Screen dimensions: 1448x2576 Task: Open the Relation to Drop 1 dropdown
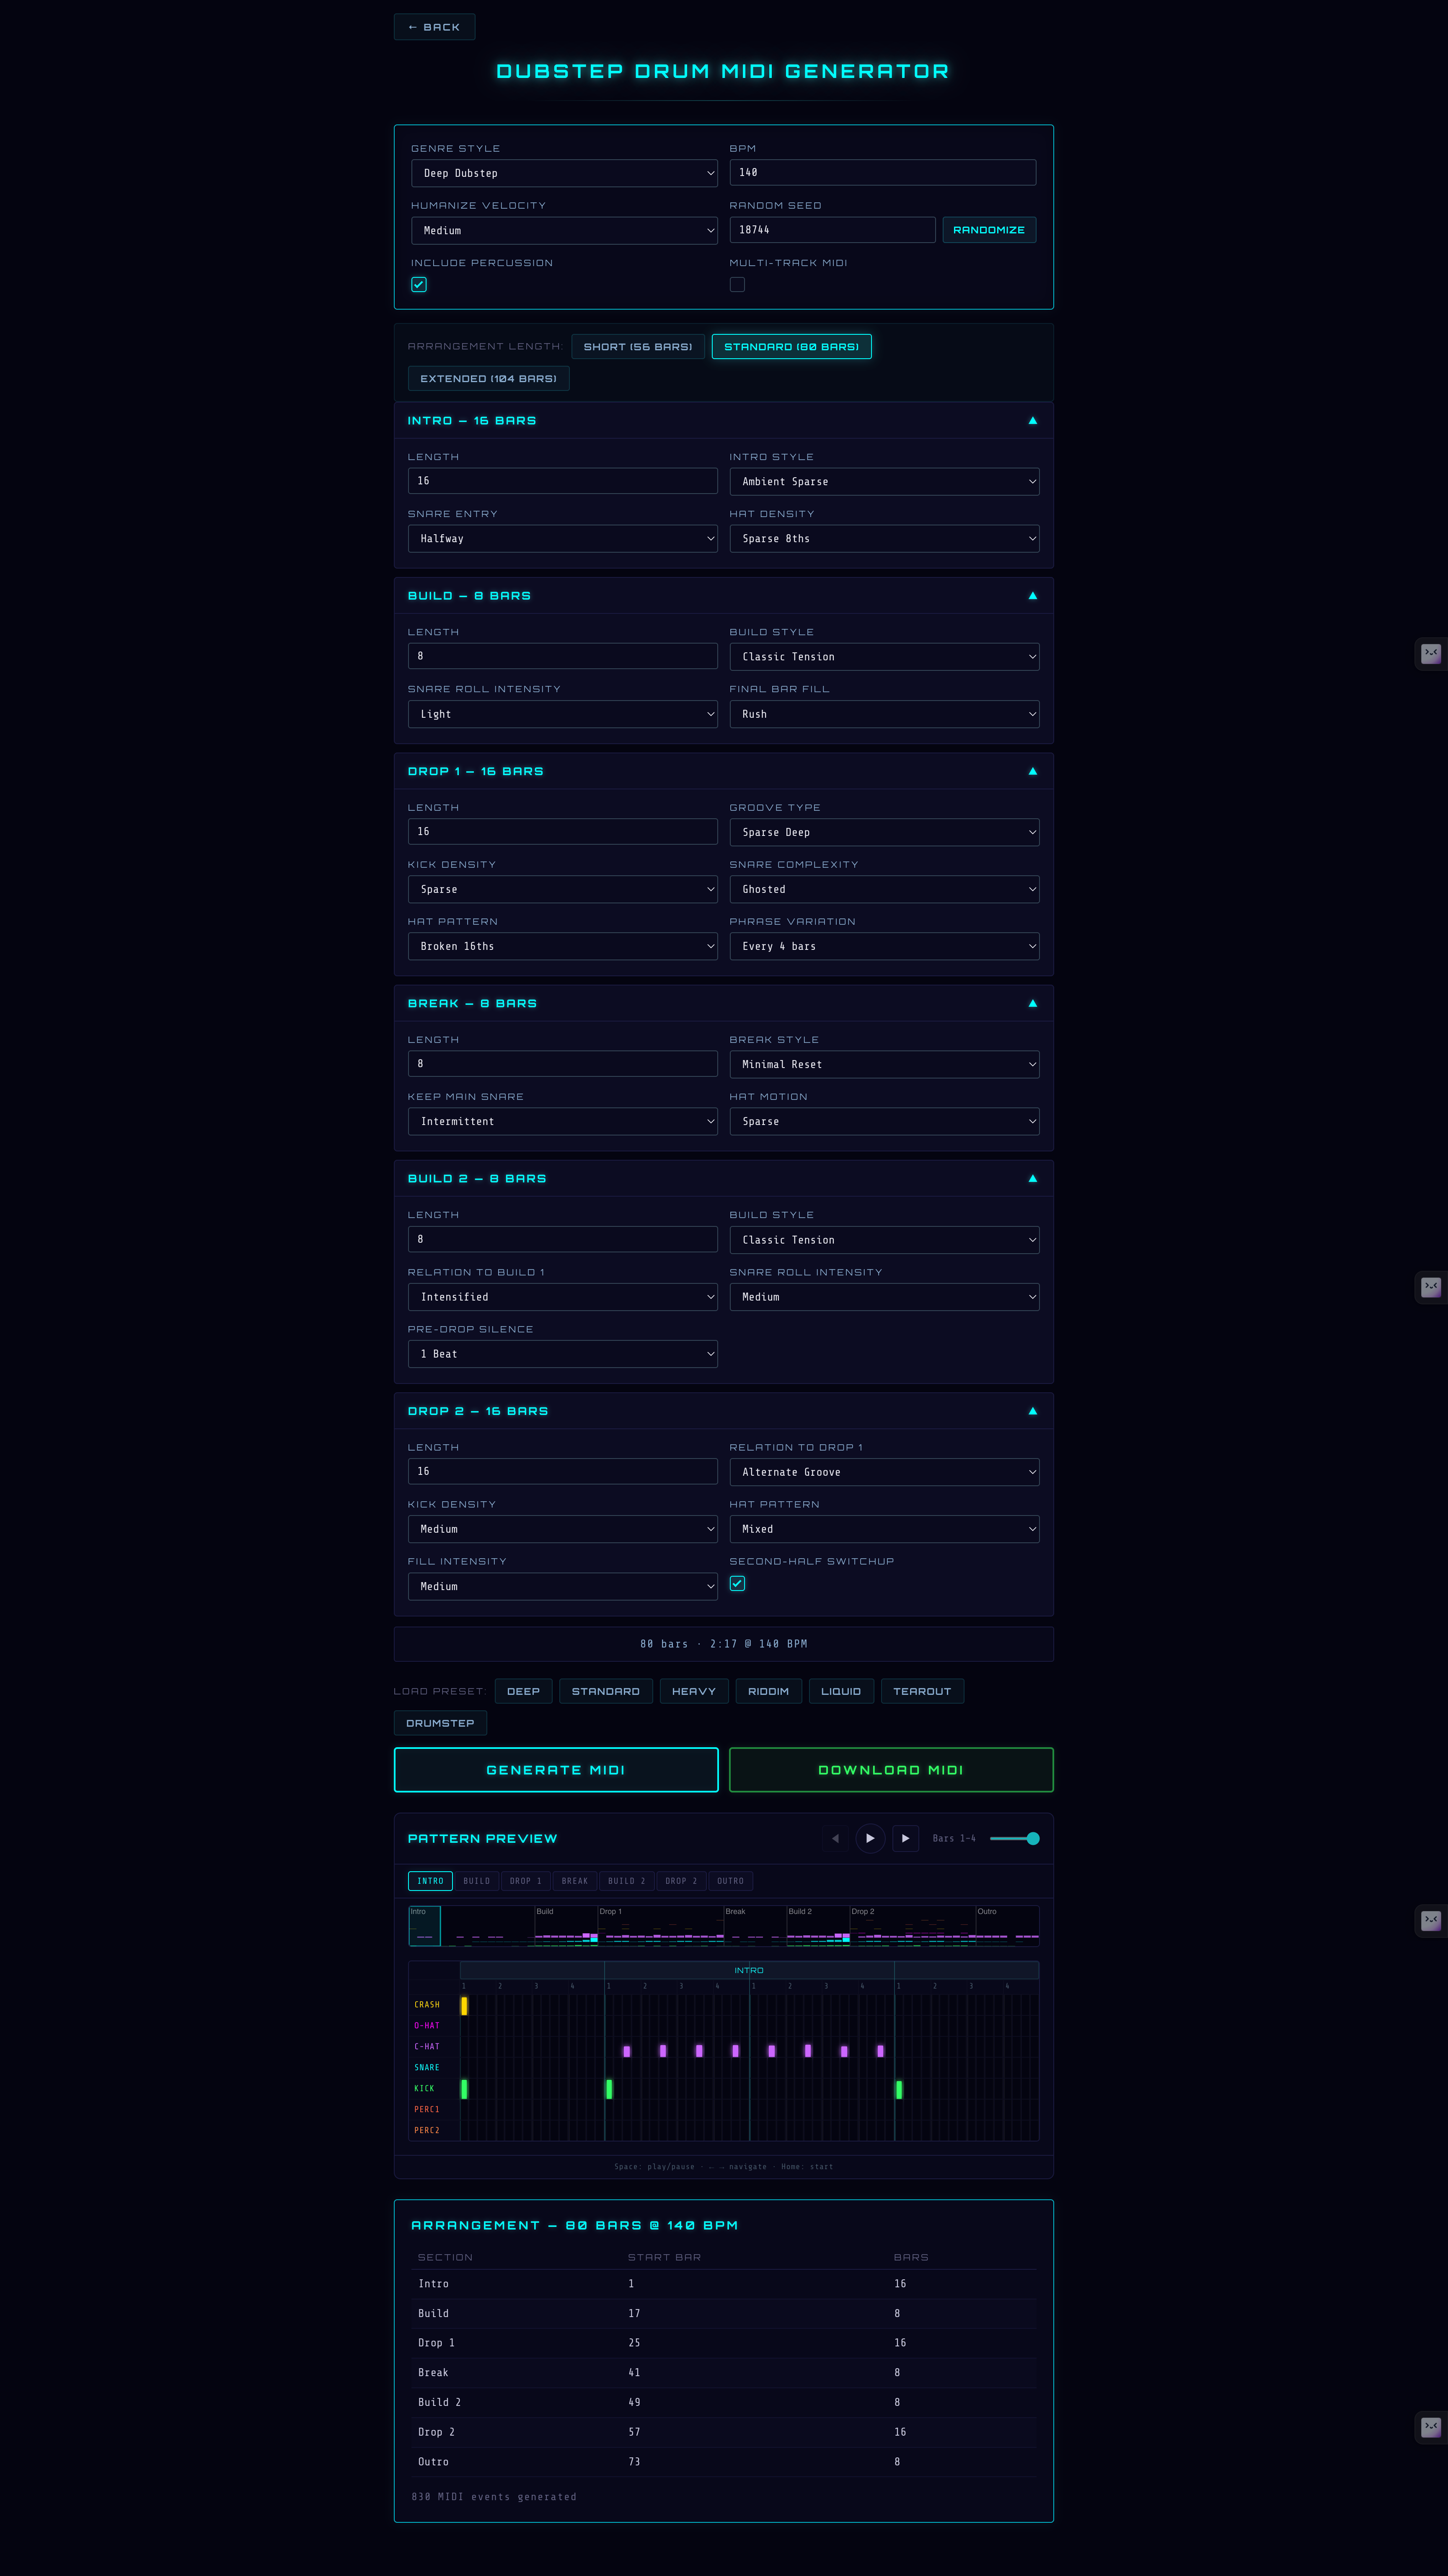(884, 1472)
